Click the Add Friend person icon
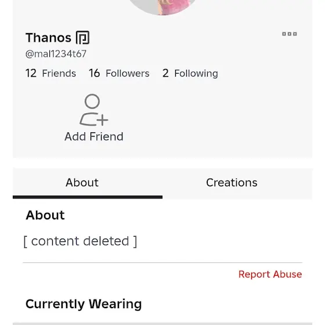Viewport: 325px width, 325px height. (x=94, y=110)
